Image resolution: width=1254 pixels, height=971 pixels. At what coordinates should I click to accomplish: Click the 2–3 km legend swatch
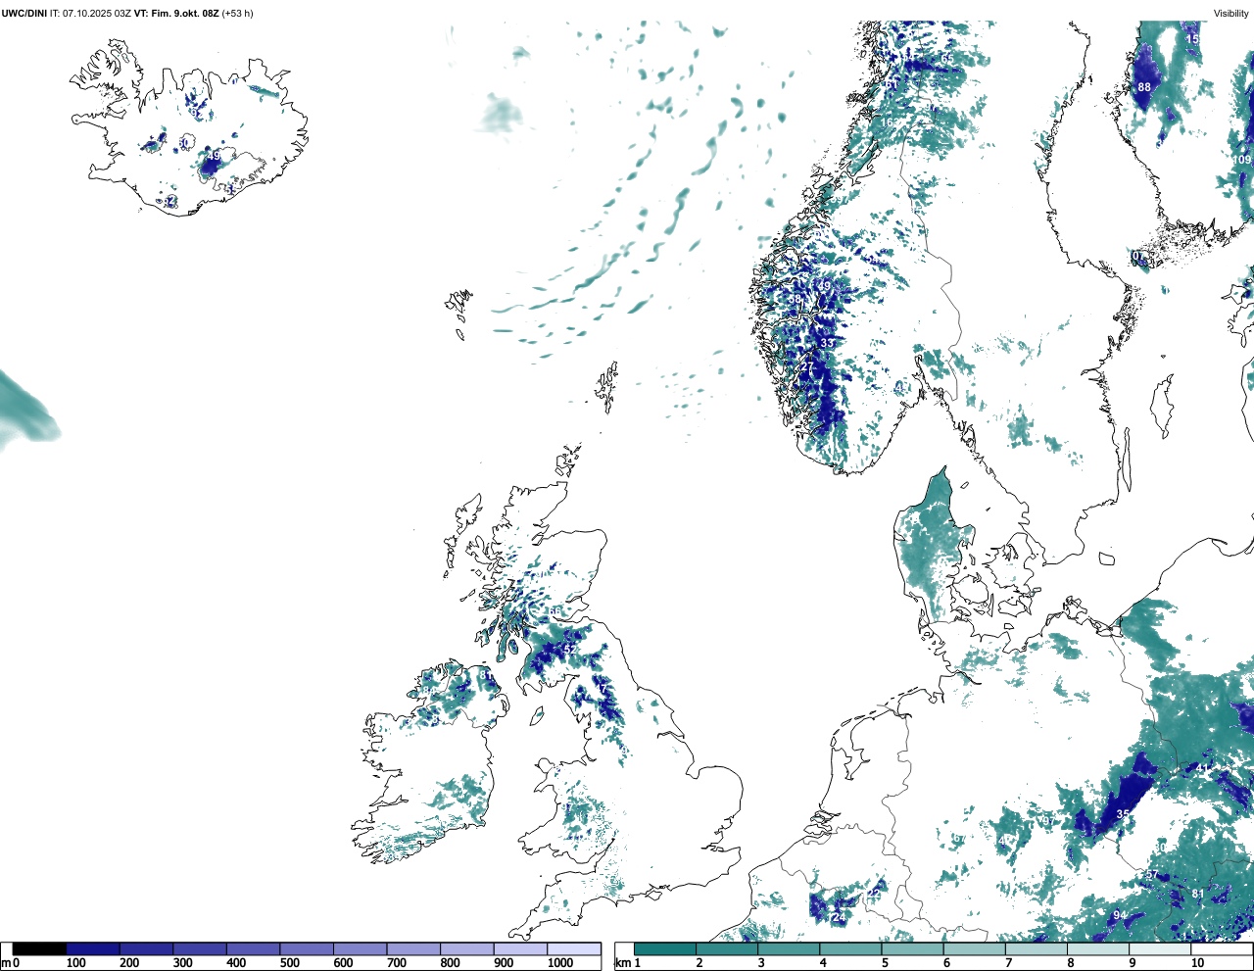point(727,948)
